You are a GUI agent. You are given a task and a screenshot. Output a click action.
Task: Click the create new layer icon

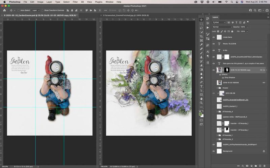tap(260, 166)
